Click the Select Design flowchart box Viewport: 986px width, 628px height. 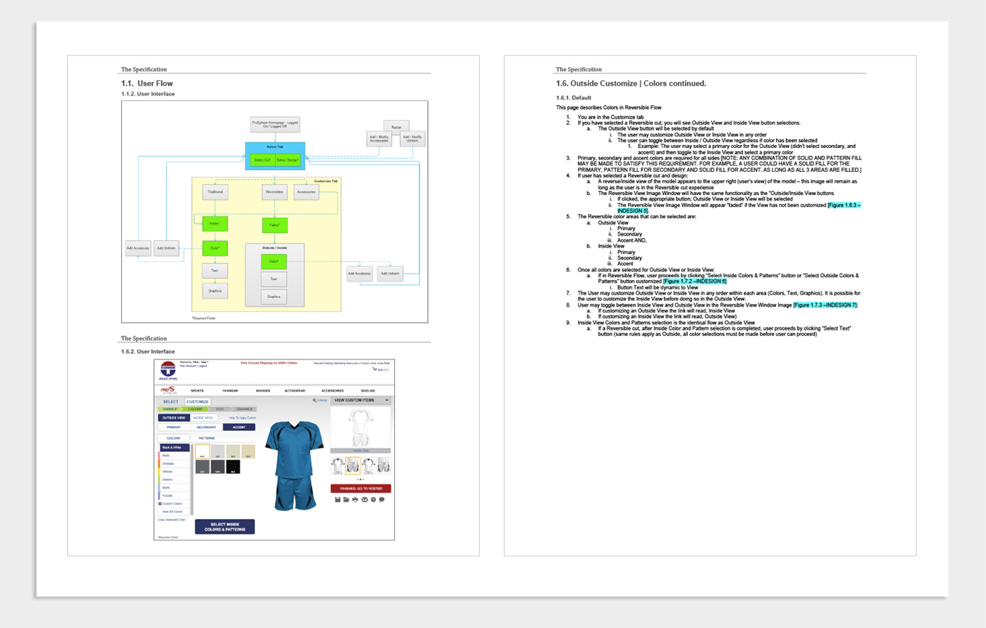pyautogui.click(x=287, y=160)
